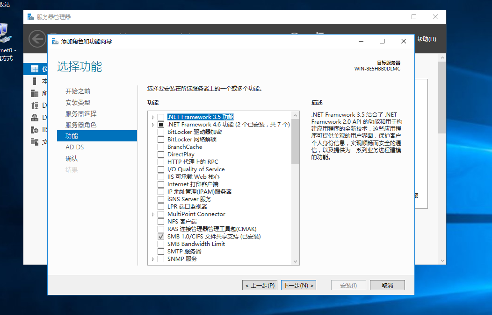Viewport: 492px width, 315px height.
Task: Click target server name WIN-8E5HBB0DLMC
Action: [x=377, y=69]
